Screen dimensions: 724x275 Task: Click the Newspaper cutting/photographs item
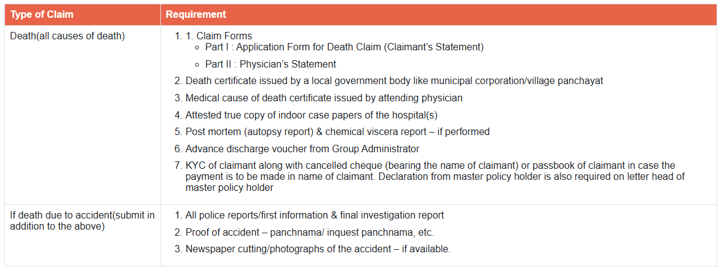point(318,249)
